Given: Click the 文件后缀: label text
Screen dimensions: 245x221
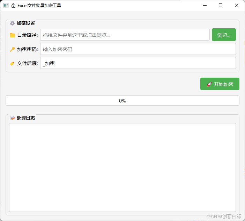Looking at the screenshot, I should (x=27, y=63).
